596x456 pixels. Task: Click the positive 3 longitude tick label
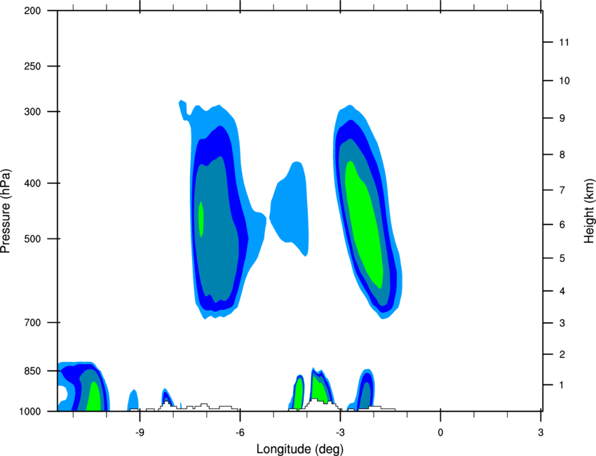(x=541, y=433)
